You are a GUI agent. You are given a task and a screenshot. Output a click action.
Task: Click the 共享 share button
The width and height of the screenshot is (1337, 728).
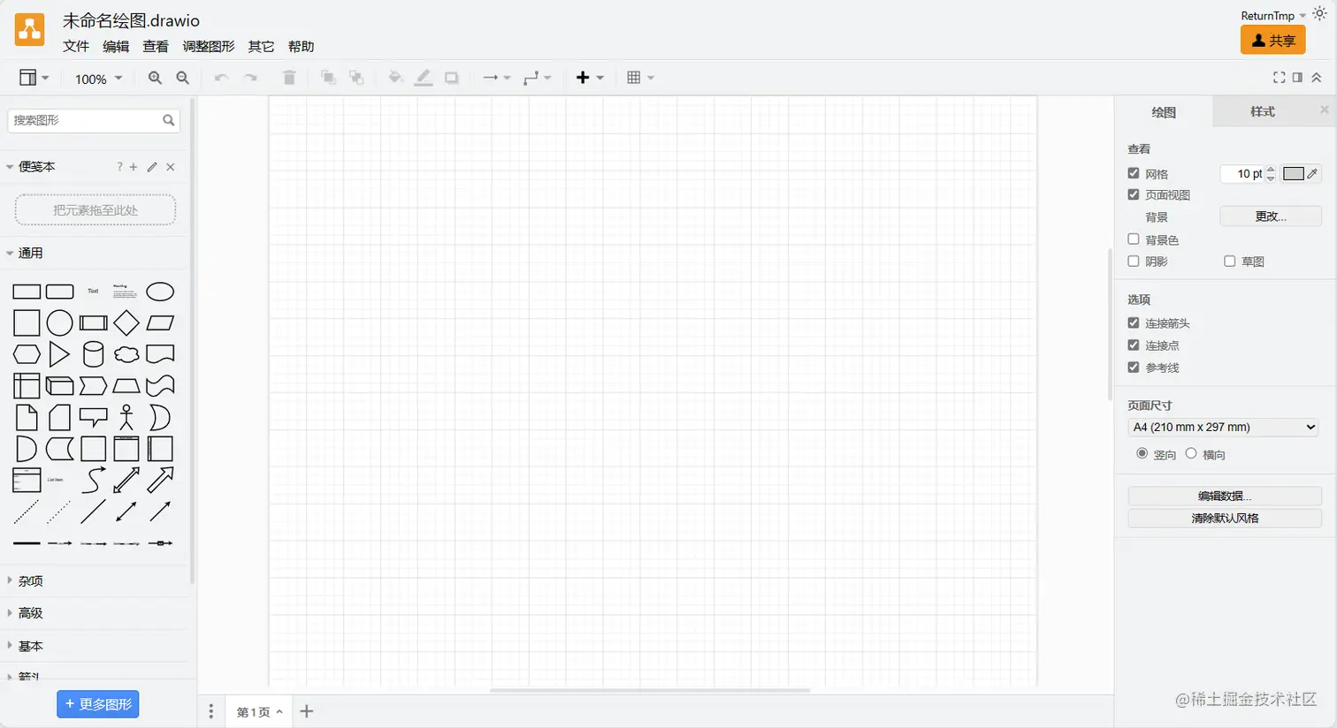click(1273, 40)
